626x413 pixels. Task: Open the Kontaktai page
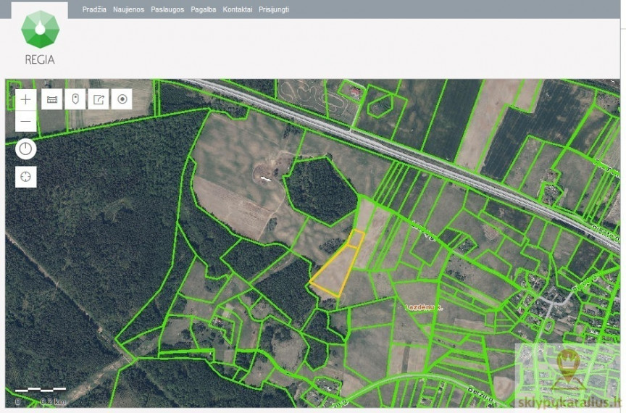click(x=238, y=9)
